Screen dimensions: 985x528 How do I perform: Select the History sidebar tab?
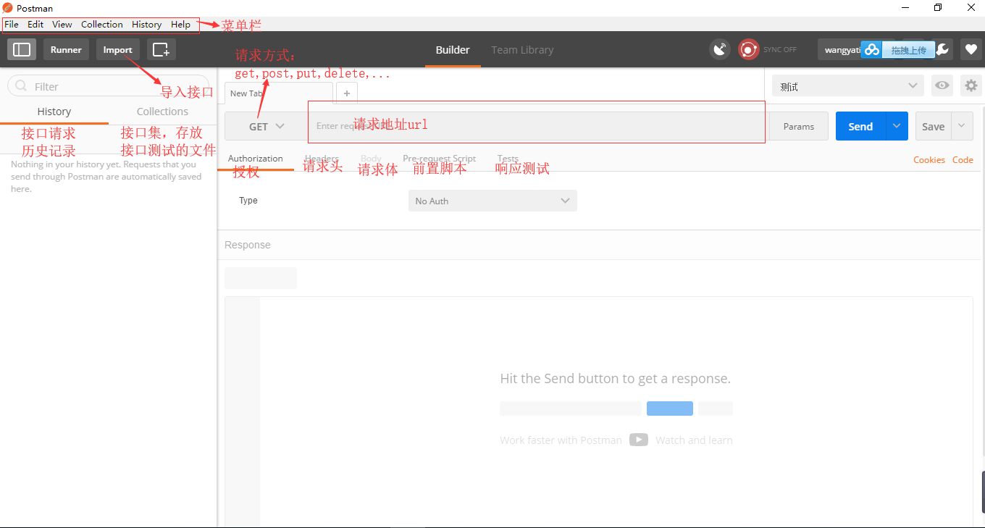click(x=54, y=112)
